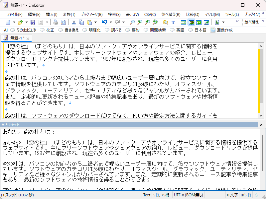Expand the Reload encoding dropdown arrow
Screen dimensions: 266x199
tap(47, 22)
